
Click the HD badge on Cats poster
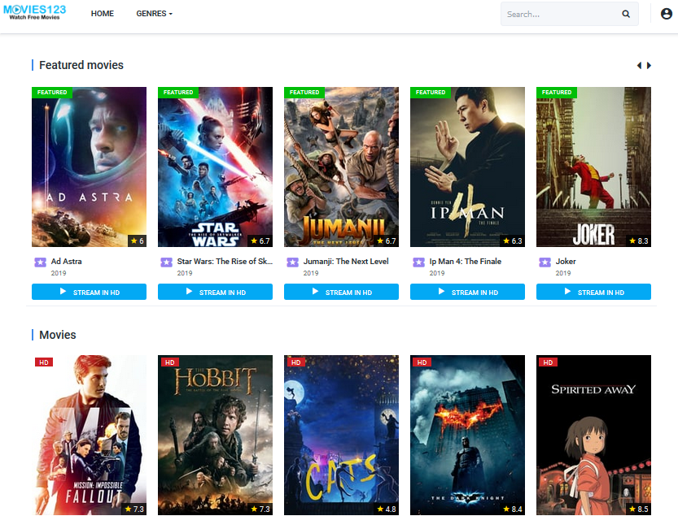[x=296, y=362]
